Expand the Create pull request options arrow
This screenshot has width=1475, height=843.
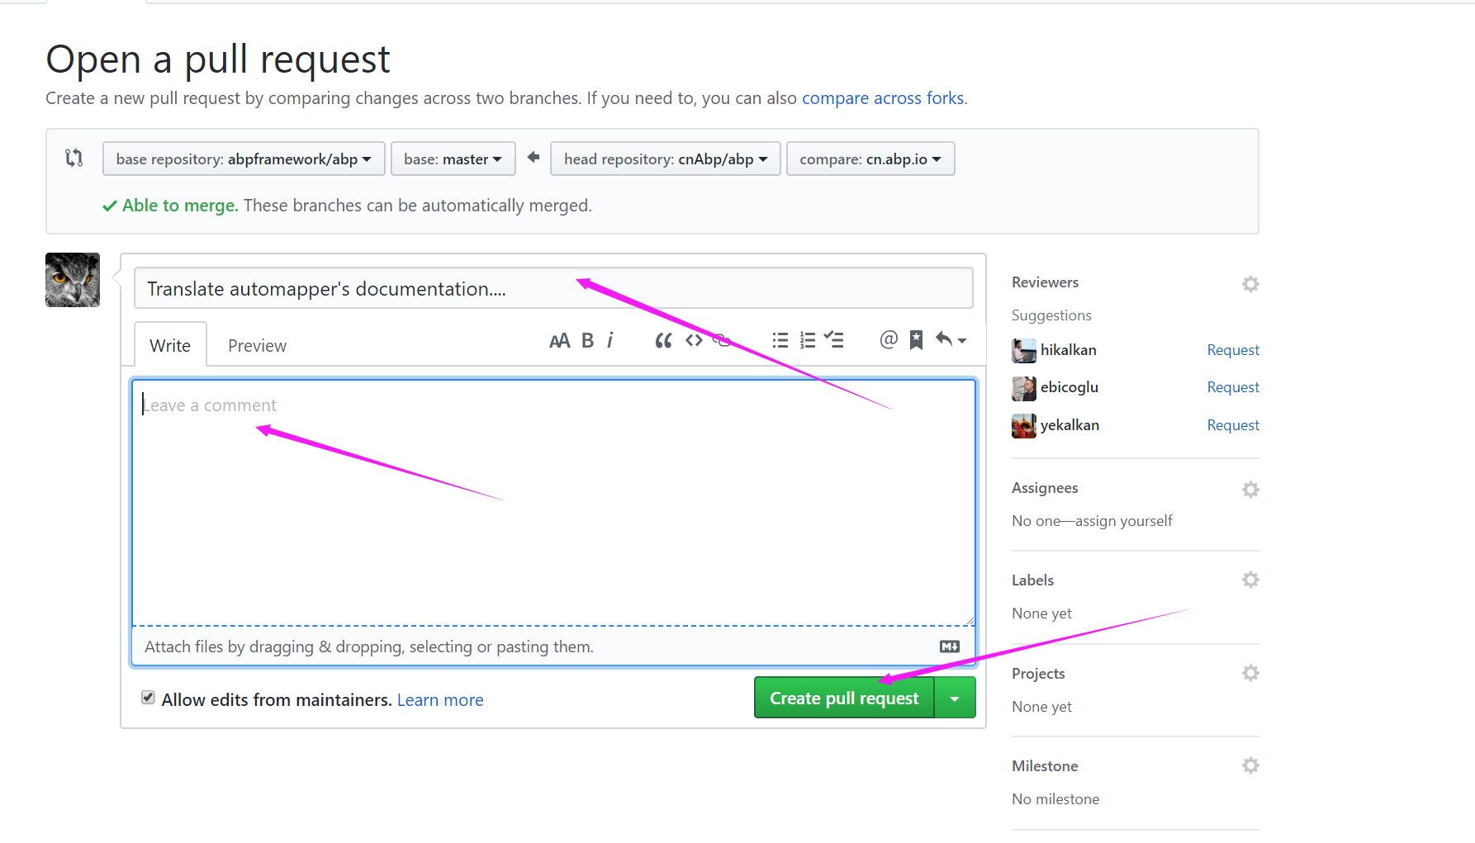(955, 698)
